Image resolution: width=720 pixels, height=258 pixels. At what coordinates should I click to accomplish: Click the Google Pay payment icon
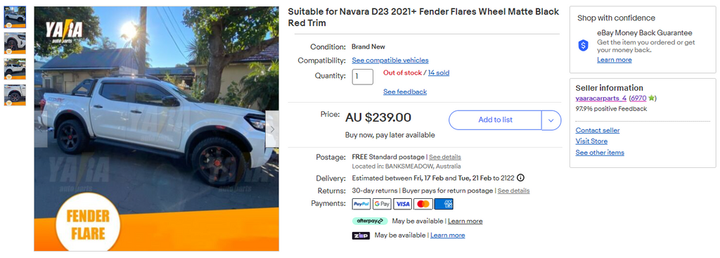[x=382, y=204]
